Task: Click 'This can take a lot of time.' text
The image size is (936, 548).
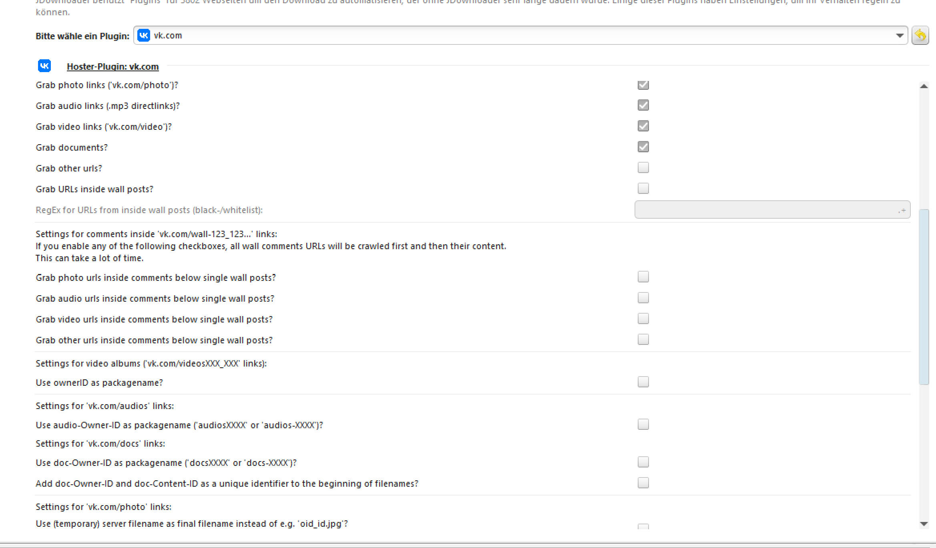Action: (x=90, y=258)
